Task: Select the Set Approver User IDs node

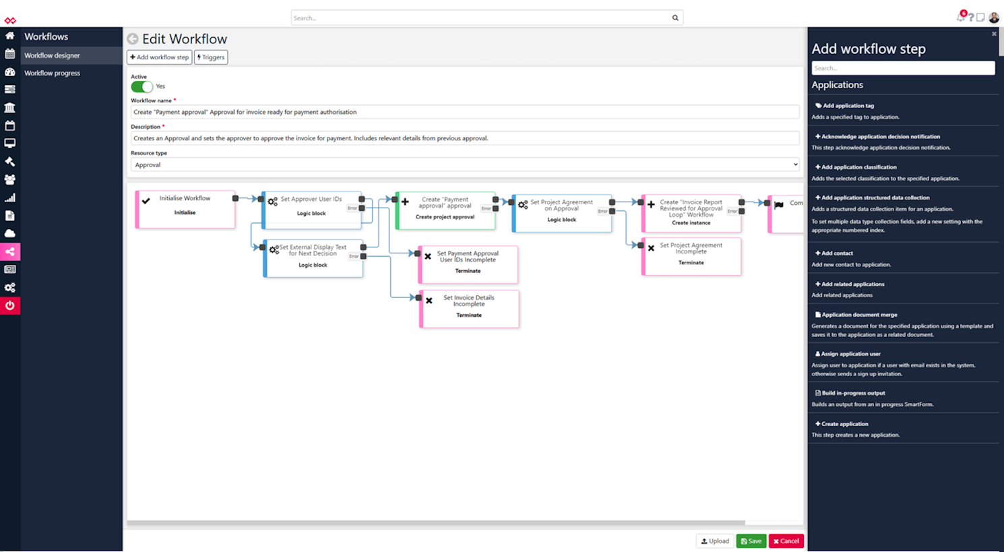Action: tap(312, 210)
